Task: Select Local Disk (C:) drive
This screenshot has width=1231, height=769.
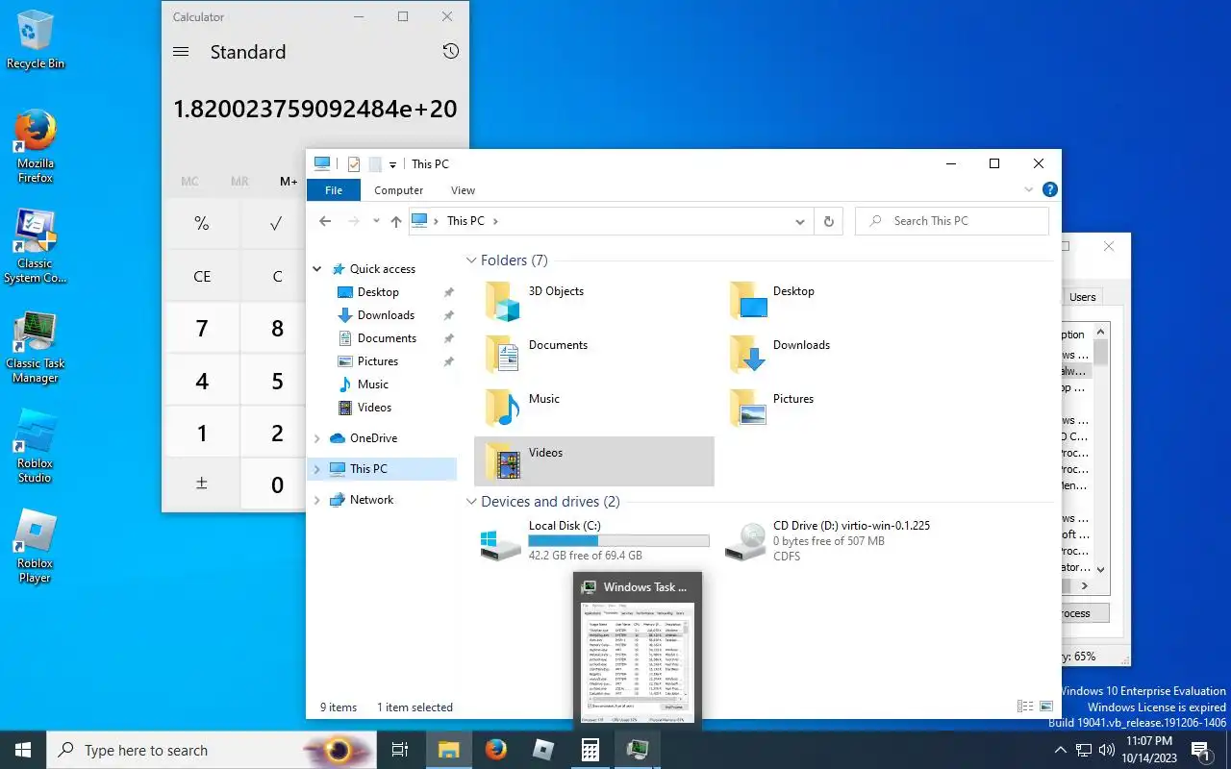Action: pos(594,541)
